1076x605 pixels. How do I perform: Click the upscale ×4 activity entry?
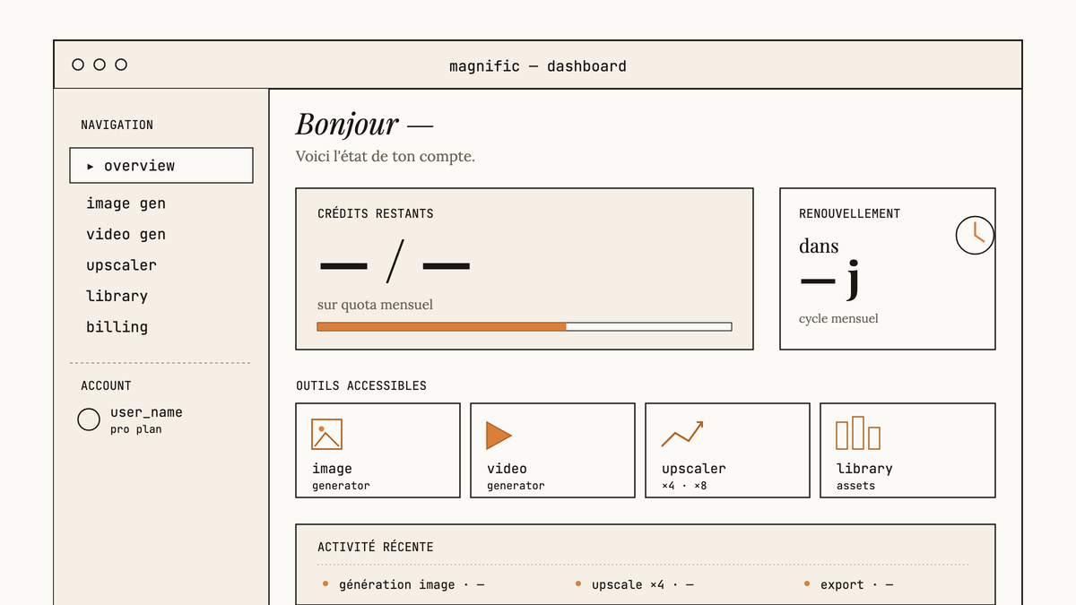635,584
